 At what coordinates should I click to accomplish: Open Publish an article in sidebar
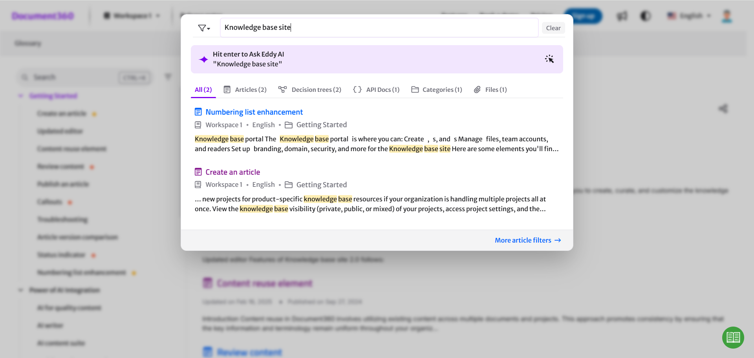pyautogui.click(x=63, y=184)
